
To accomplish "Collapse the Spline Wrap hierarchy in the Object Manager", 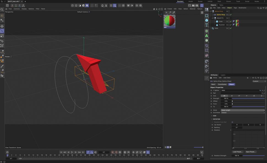I will tap(210, 11).
